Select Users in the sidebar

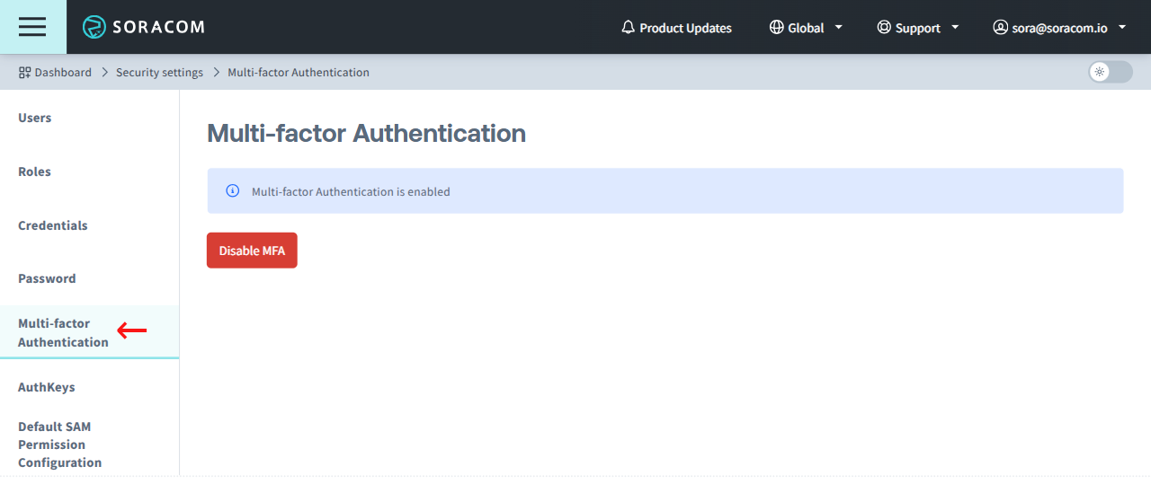coord(35,118)
